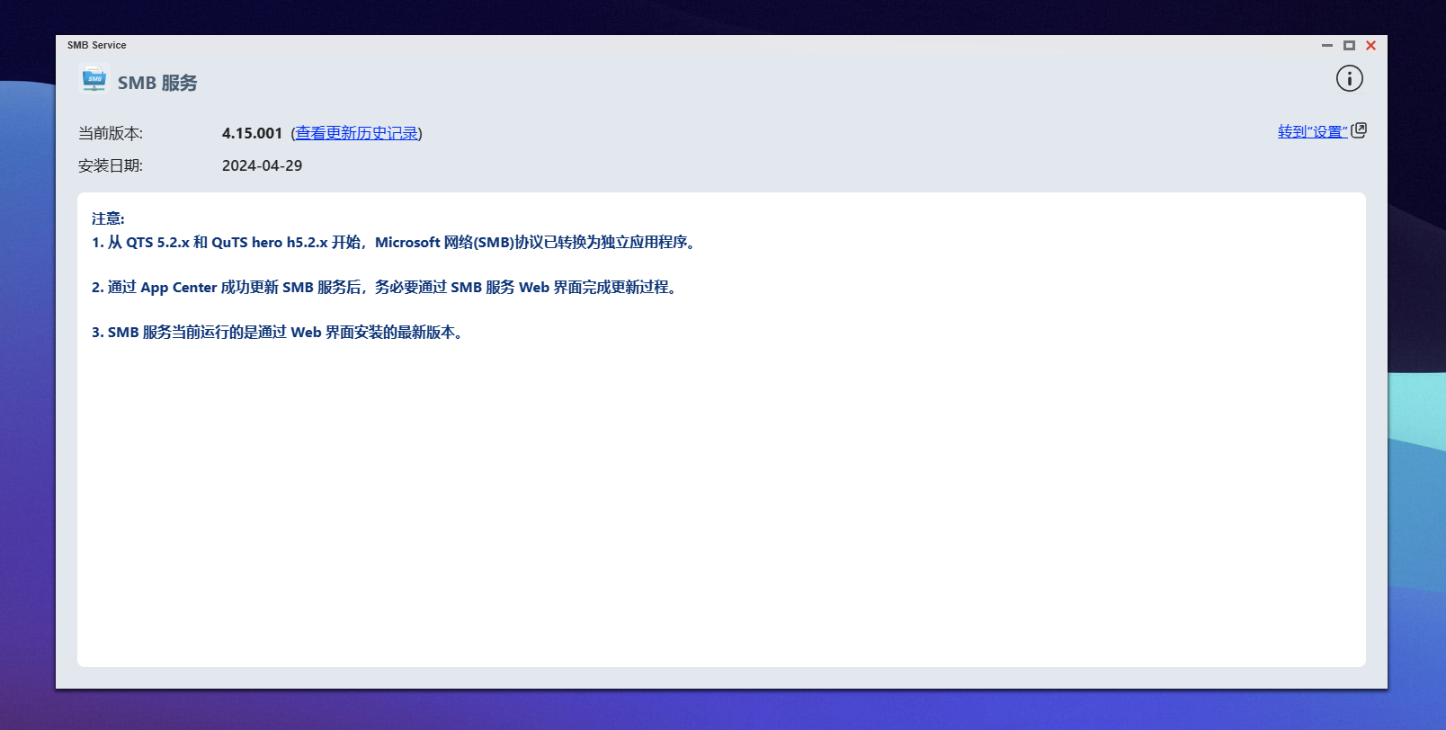Click note 3 about the latest installed version

pyautogui.click(x=279, y=332)
